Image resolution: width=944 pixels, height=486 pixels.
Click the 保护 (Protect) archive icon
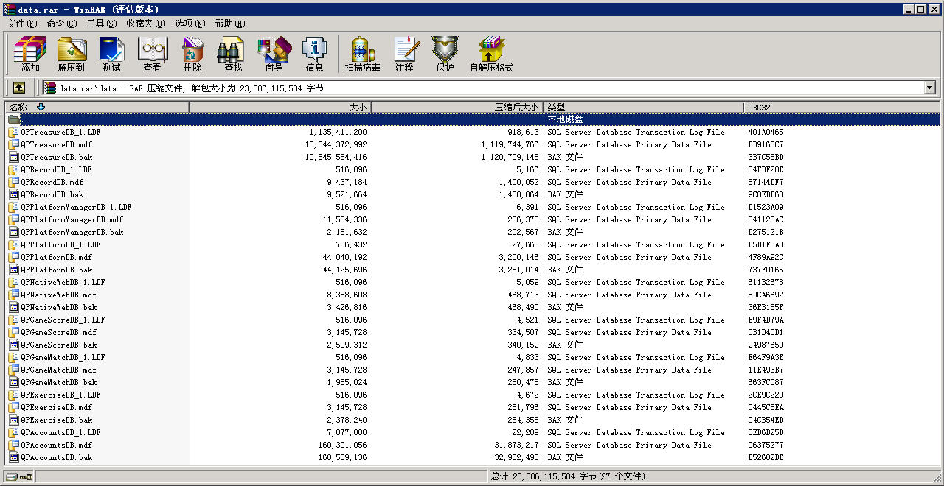tap(445, 54)
